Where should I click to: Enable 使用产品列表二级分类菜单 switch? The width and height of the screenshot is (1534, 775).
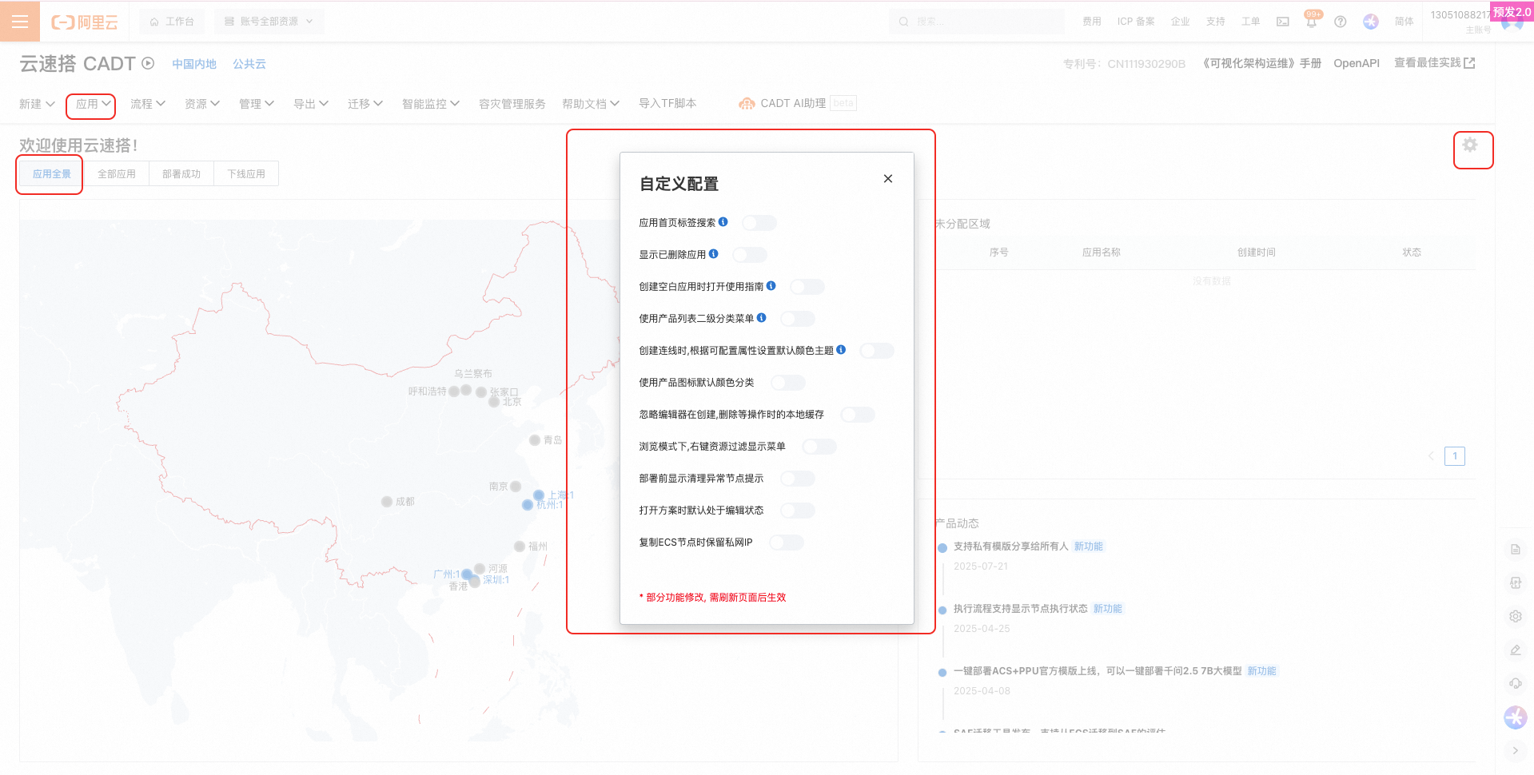click(798, 319)
